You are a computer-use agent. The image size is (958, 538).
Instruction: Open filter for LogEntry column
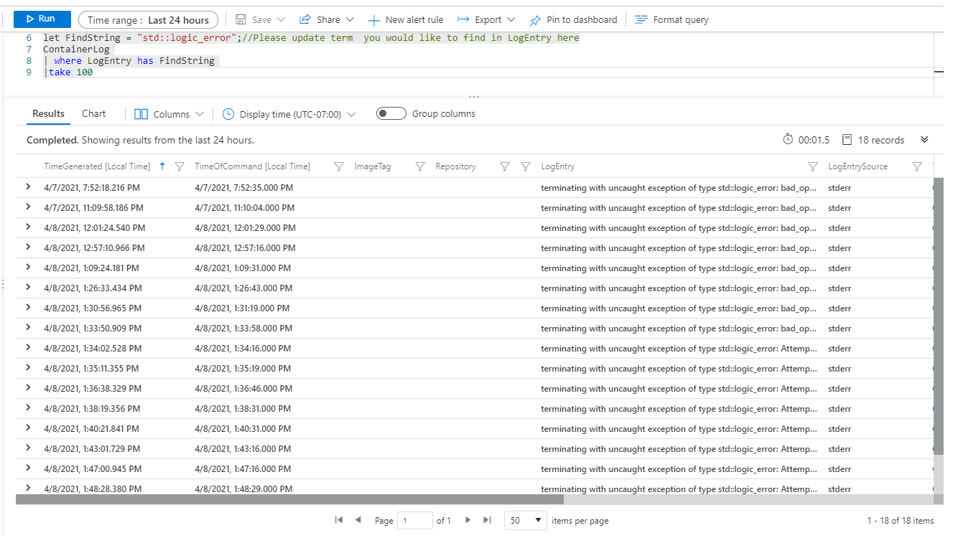point(813,166)
